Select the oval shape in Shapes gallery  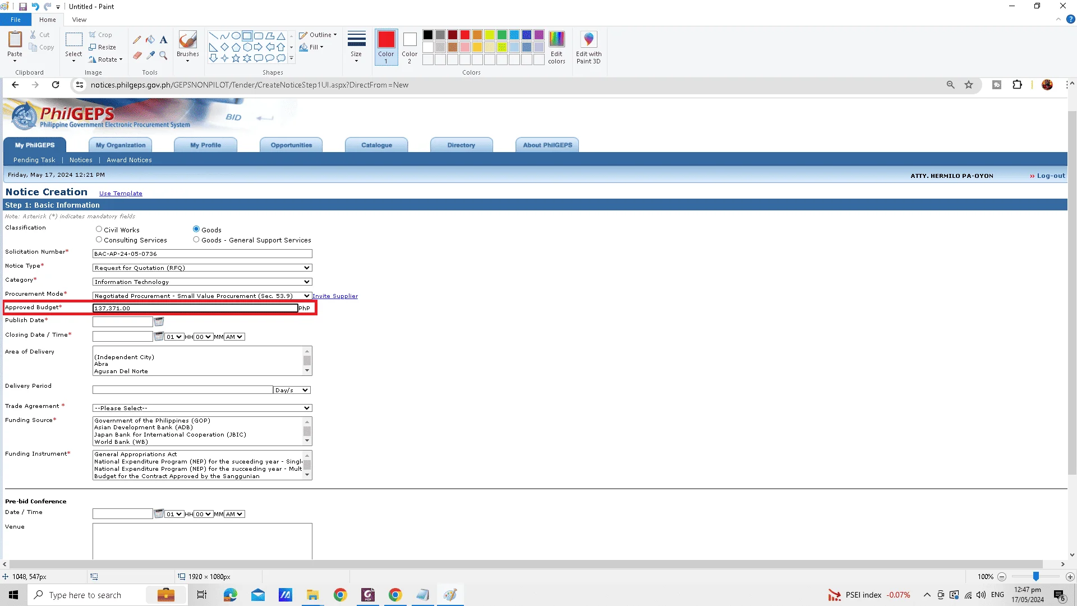tap(236, 35)
